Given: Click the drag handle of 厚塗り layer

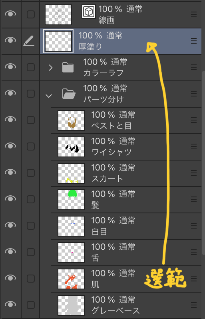Looking at the screenshot, I should pyautogui.click(x=194, y=41).
